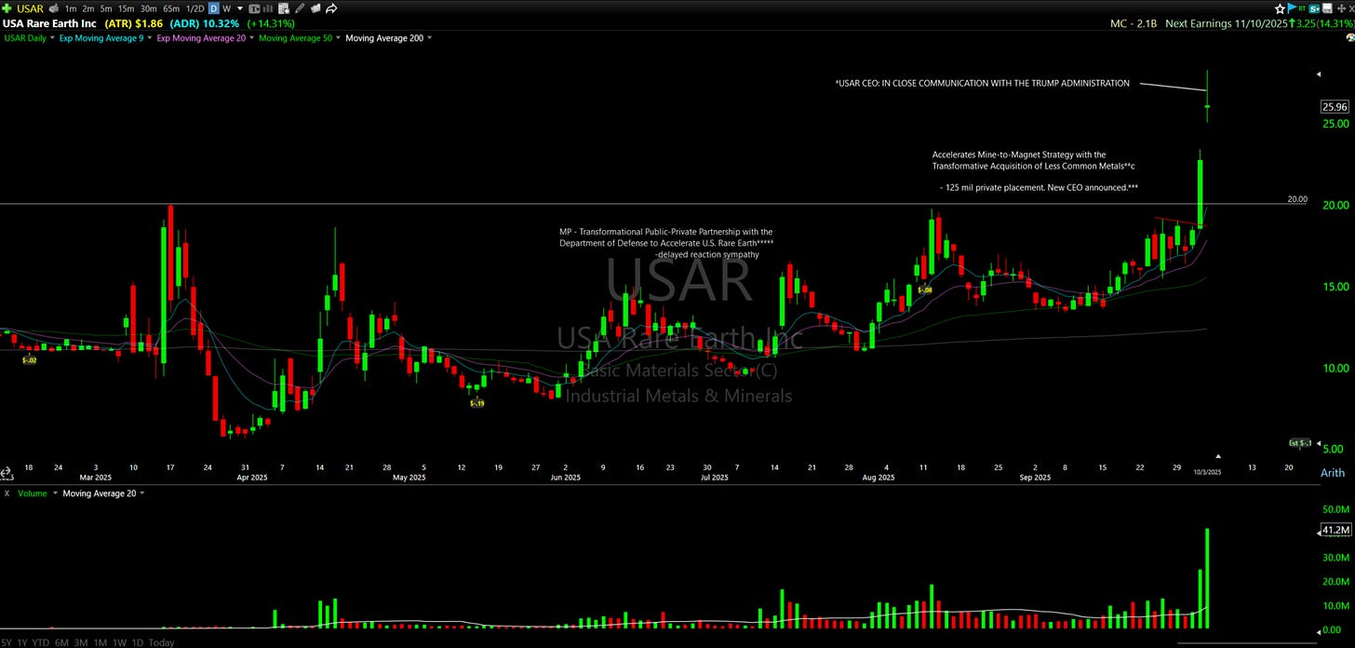Screen dimensions: 1355x648
Task: Click the Est earnings marker near the price axis
Action: (x=1300, y=443)
